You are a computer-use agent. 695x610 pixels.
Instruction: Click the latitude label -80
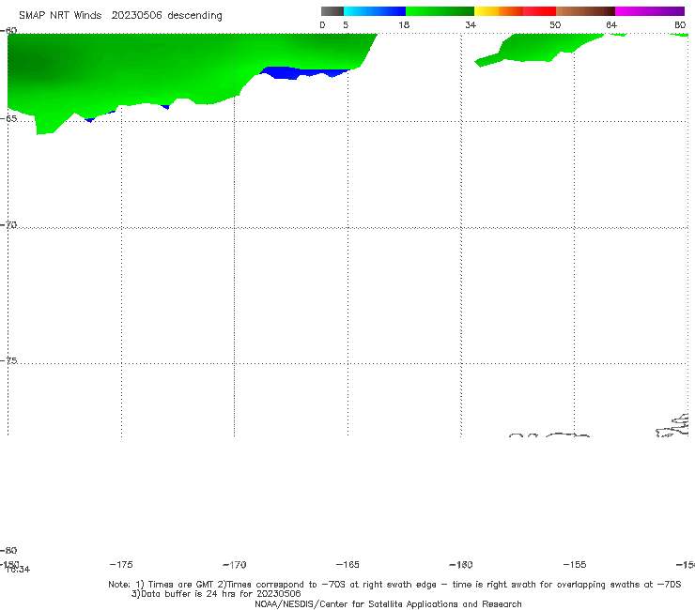pos(8,550)
